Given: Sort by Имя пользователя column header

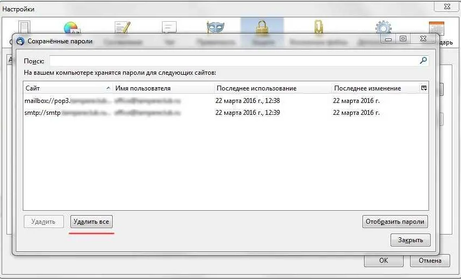Looking at the screenshot, I should coord(163,88).
